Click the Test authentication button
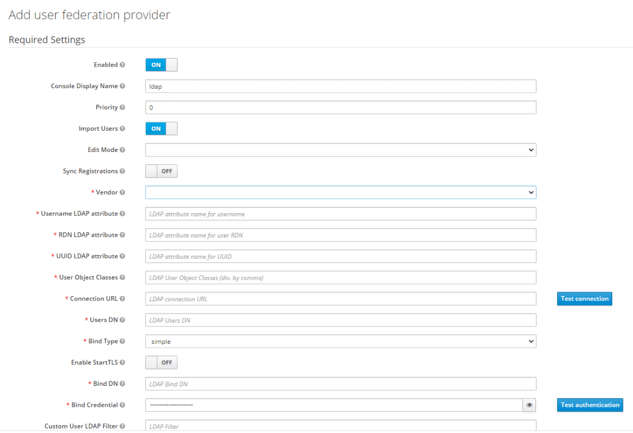This screenshot has width=633, height=433. [x=590, y=404]
